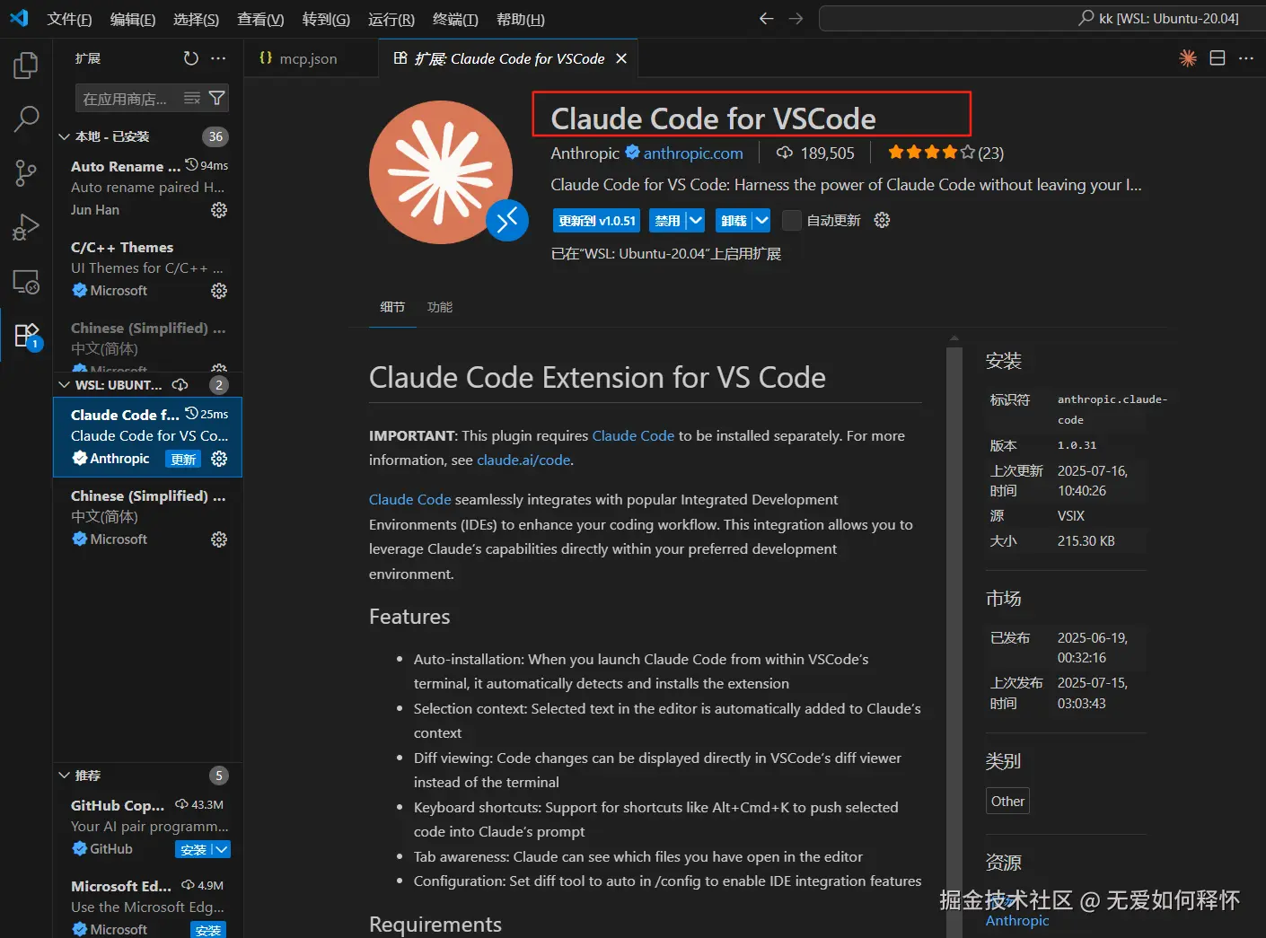Open the Explorer view in activity bar

point(26,66)
